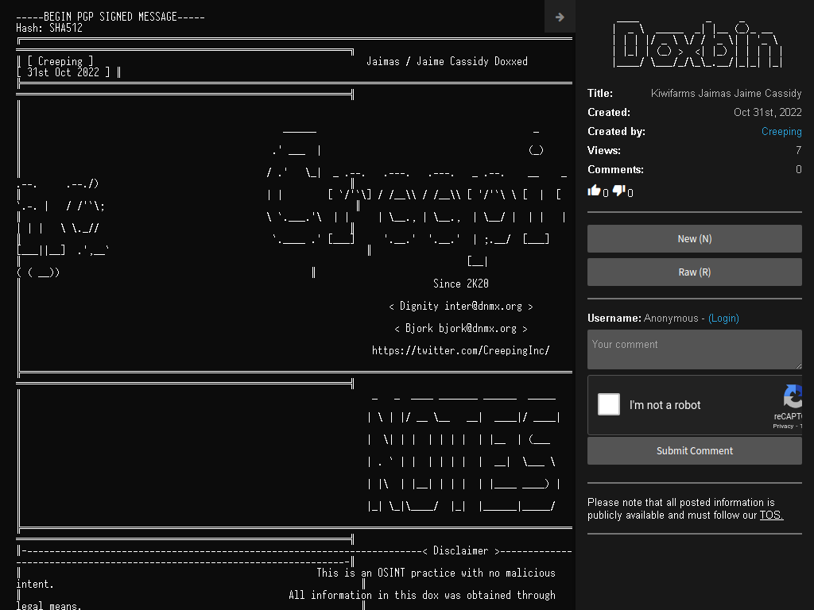814x610 pixels.
Task: Open the TOS link
Action: tap(771, 515)
